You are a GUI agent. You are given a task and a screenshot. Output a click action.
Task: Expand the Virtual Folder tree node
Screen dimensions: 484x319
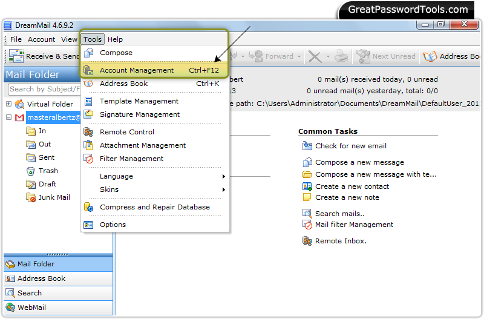pyautogui.click(x=8, y=104)
